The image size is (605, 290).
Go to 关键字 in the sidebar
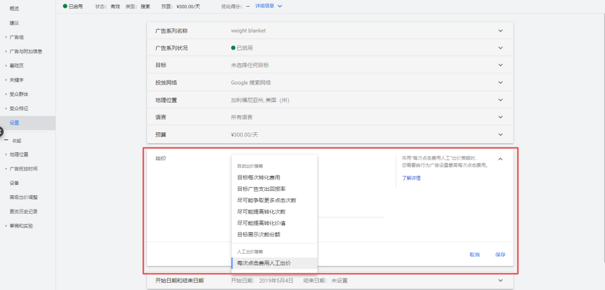point(16,80)
